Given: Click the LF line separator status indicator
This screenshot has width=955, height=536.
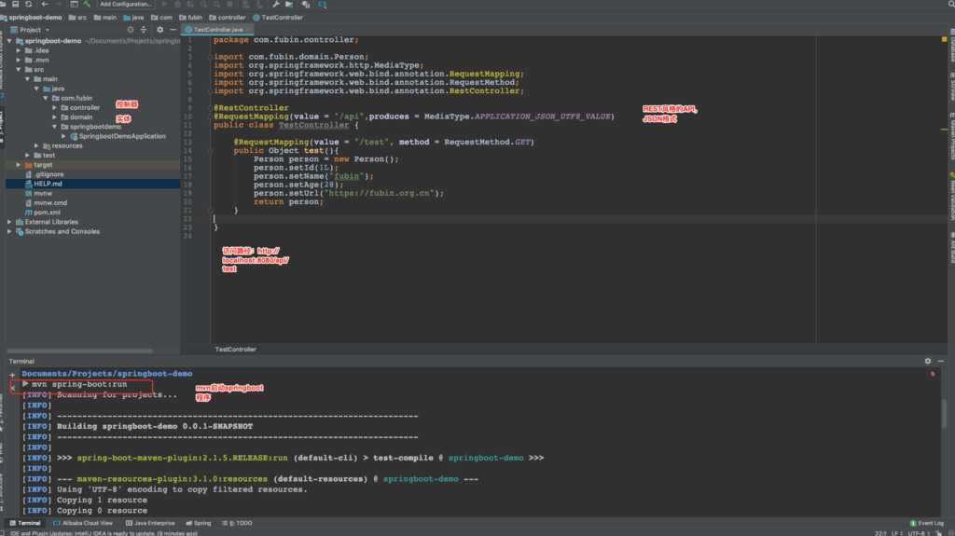Looking at the screenshot, I should click(896, 533).
